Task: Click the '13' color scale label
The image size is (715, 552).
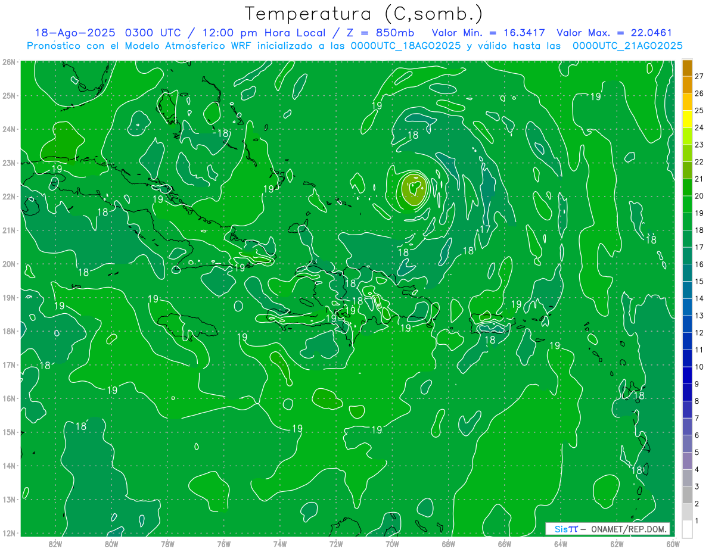Action: 699,316
